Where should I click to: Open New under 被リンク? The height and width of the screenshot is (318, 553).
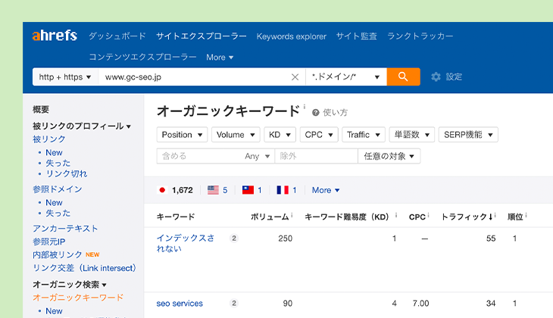click(x=54, y=153)
